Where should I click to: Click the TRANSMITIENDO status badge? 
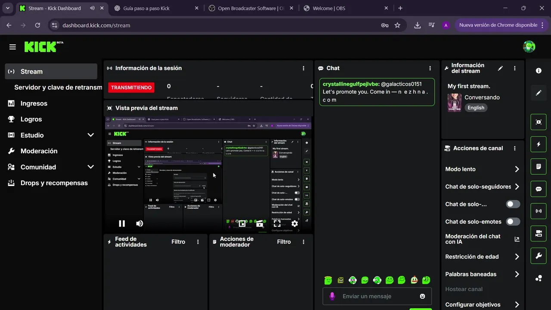point(131,87)
